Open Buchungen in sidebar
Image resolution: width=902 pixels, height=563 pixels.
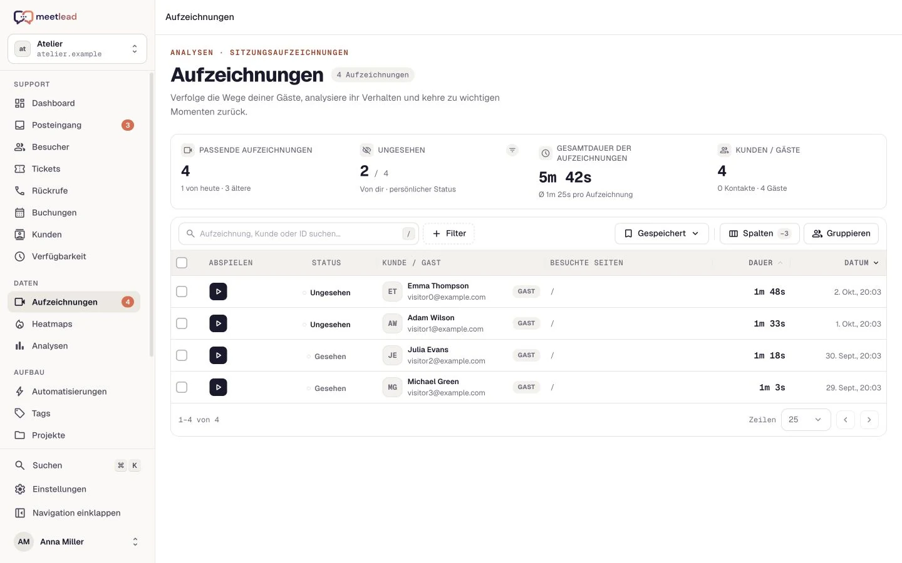(x=74, y=213)
